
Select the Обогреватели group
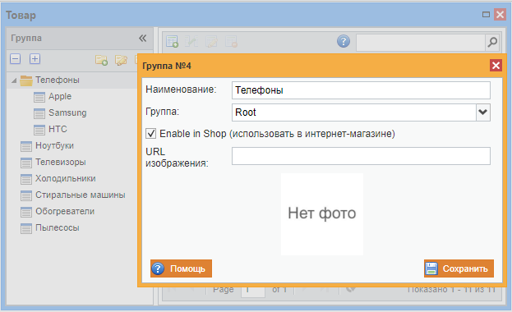pyautogui.click(x=65, y=212)
